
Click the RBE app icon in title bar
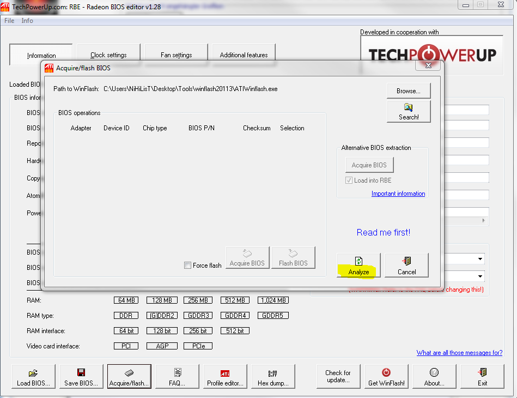click(5, 7)
